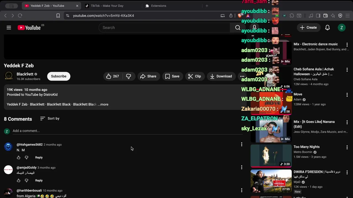Open the Black9ett channel name link
The width and height of the screenshot is (353, 198).
(x=25, y=74)
